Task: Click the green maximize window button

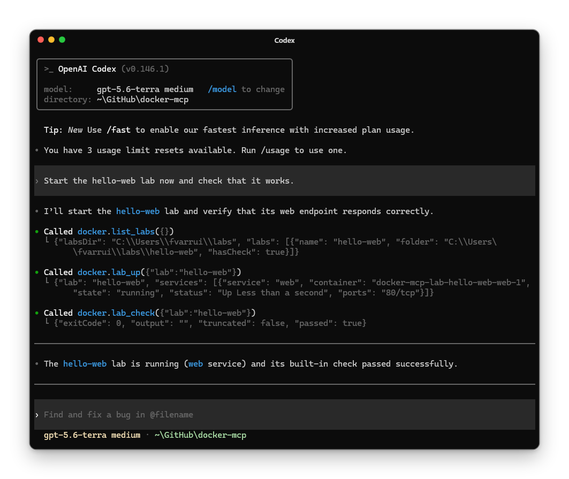Action: 62,40
